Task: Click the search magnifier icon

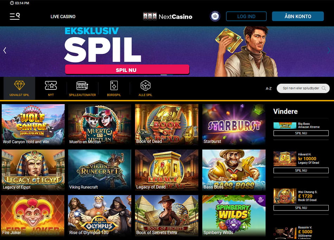Action: [324, 88]
